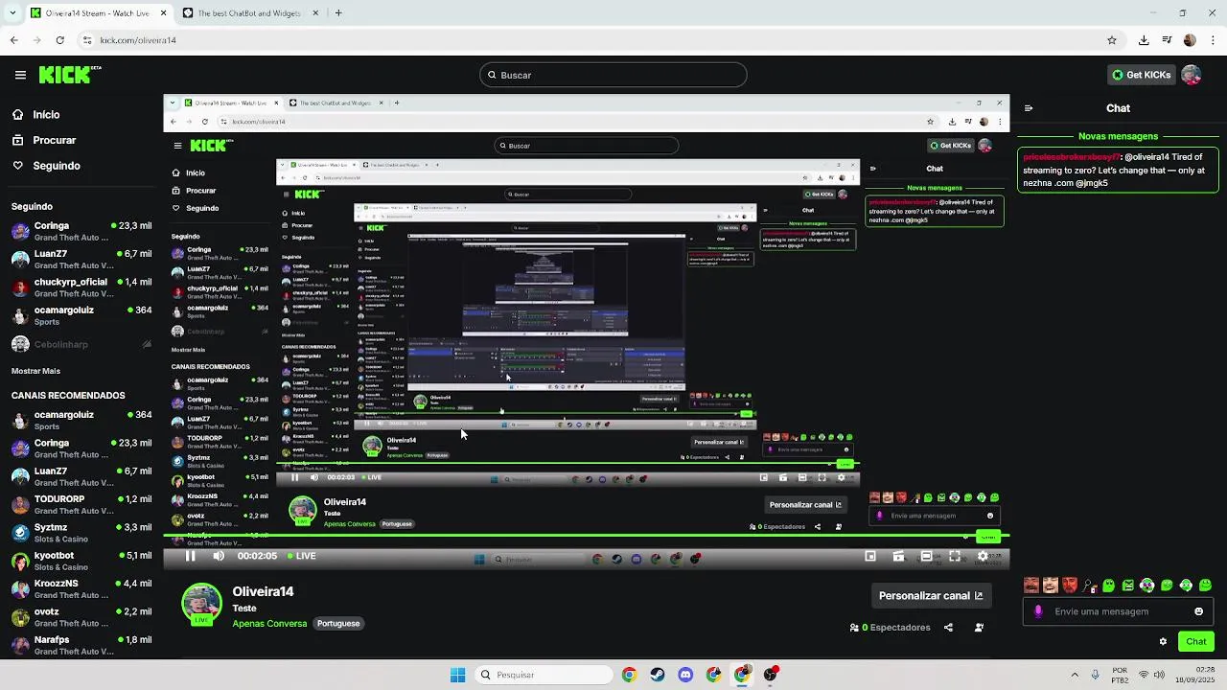Open Chrome's three-dot menu

1213,40
